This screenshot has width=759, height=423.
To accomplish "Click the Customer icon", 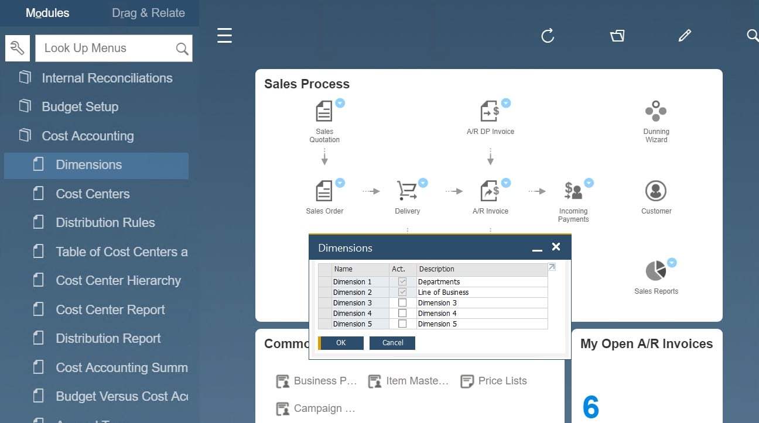I will pos(656,191).
